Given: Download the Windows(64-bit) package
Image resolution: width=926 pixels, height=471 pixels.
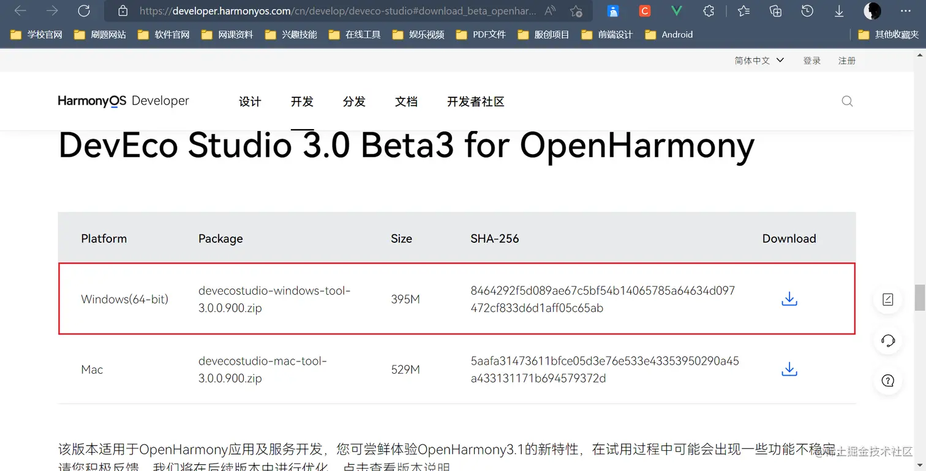Looking at the screenshot, I should 789,299.
